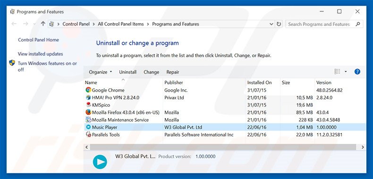The width and height of the screenshot is (373, 179).
Task: Select the Music Player name text
Action: (105, 128)
